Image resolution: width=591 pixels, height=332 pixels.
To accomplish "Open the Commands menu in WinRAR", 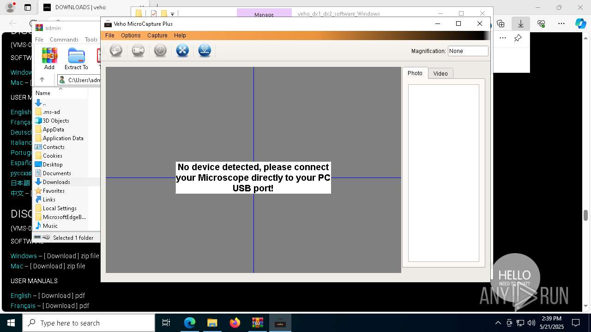I will point(64,40).
